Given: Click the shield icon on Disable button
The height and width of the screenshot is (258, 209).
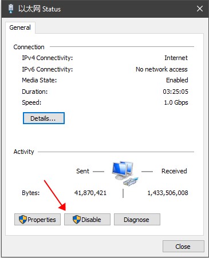Looking at the screenshot, I should [77, 220].
